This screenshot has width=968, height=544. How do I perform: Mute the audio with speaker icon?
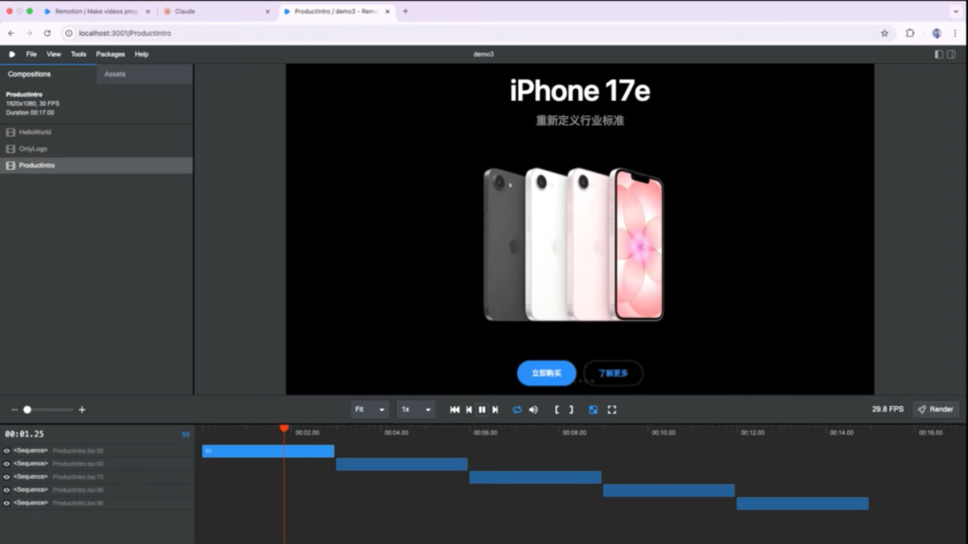[x=533, y=410]
